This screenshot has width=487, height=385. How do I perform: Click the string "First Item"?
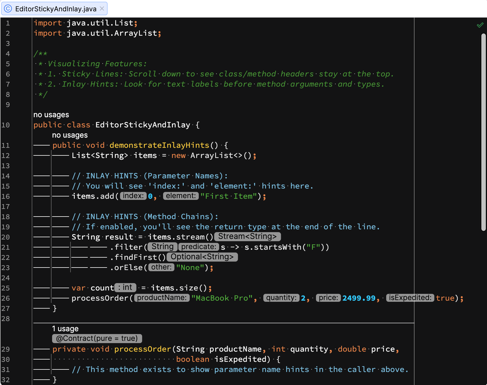pyautogui.click(x=228, y=196)
